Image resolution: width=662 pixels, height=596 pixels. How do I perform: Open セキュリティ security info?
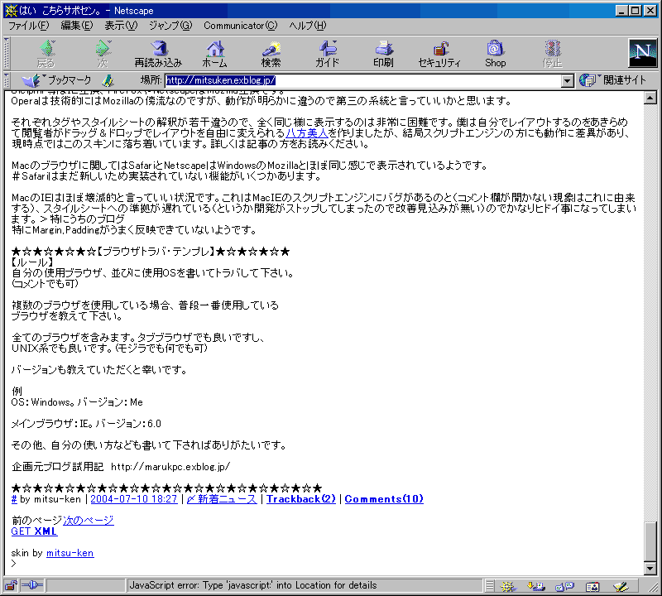click(x=439, y=54)
